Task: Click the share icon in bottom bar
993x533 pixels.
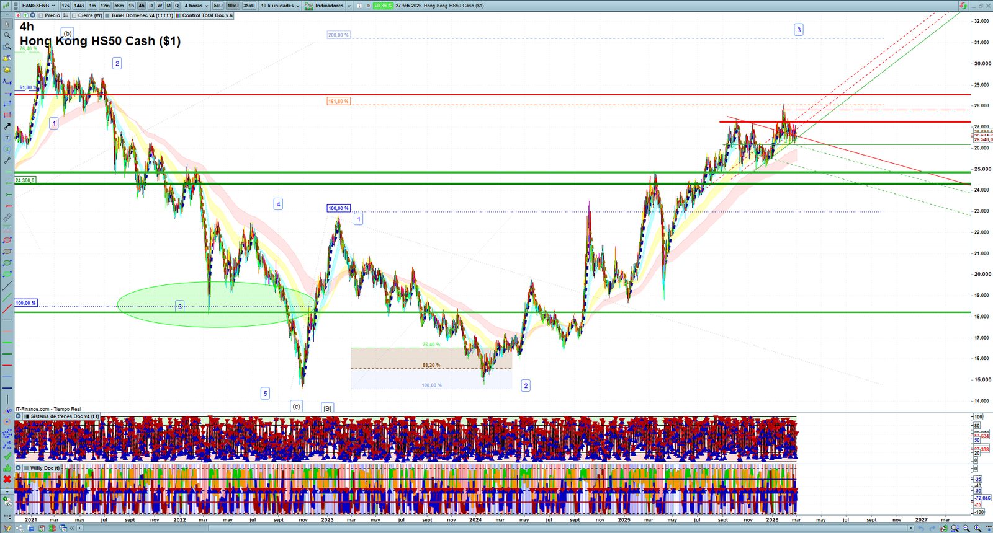Action: 20,528
